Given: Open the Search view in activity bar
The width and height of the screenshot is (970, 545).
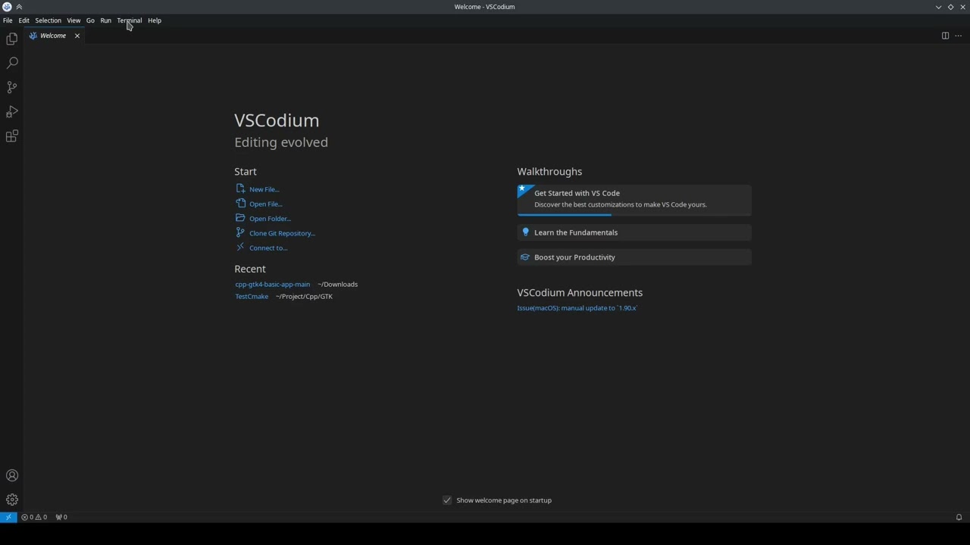Looking at the screenshot, I should (12, 63).
